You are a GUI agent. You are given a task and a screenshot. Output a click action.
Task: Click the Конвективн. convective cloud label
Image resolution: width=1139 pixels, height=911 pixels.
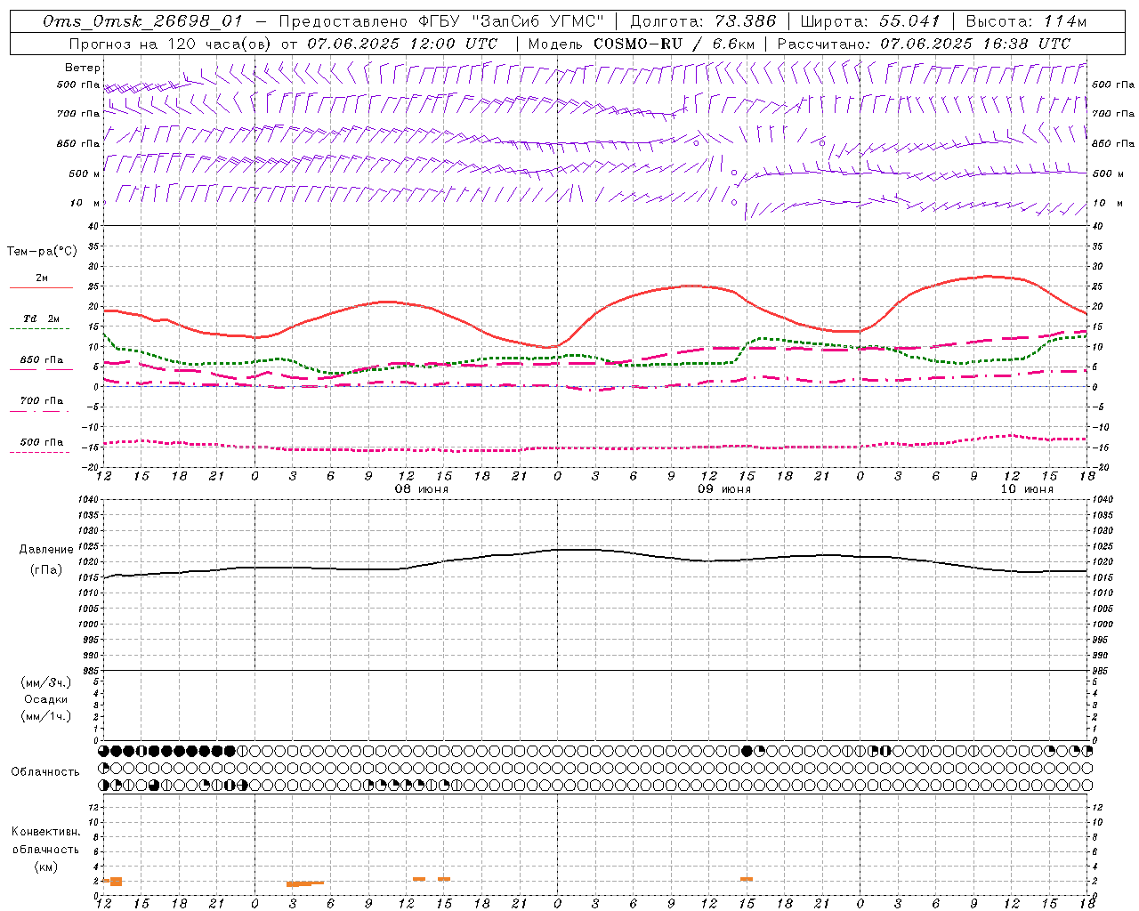pyautogui.click(x=45, y=832)
